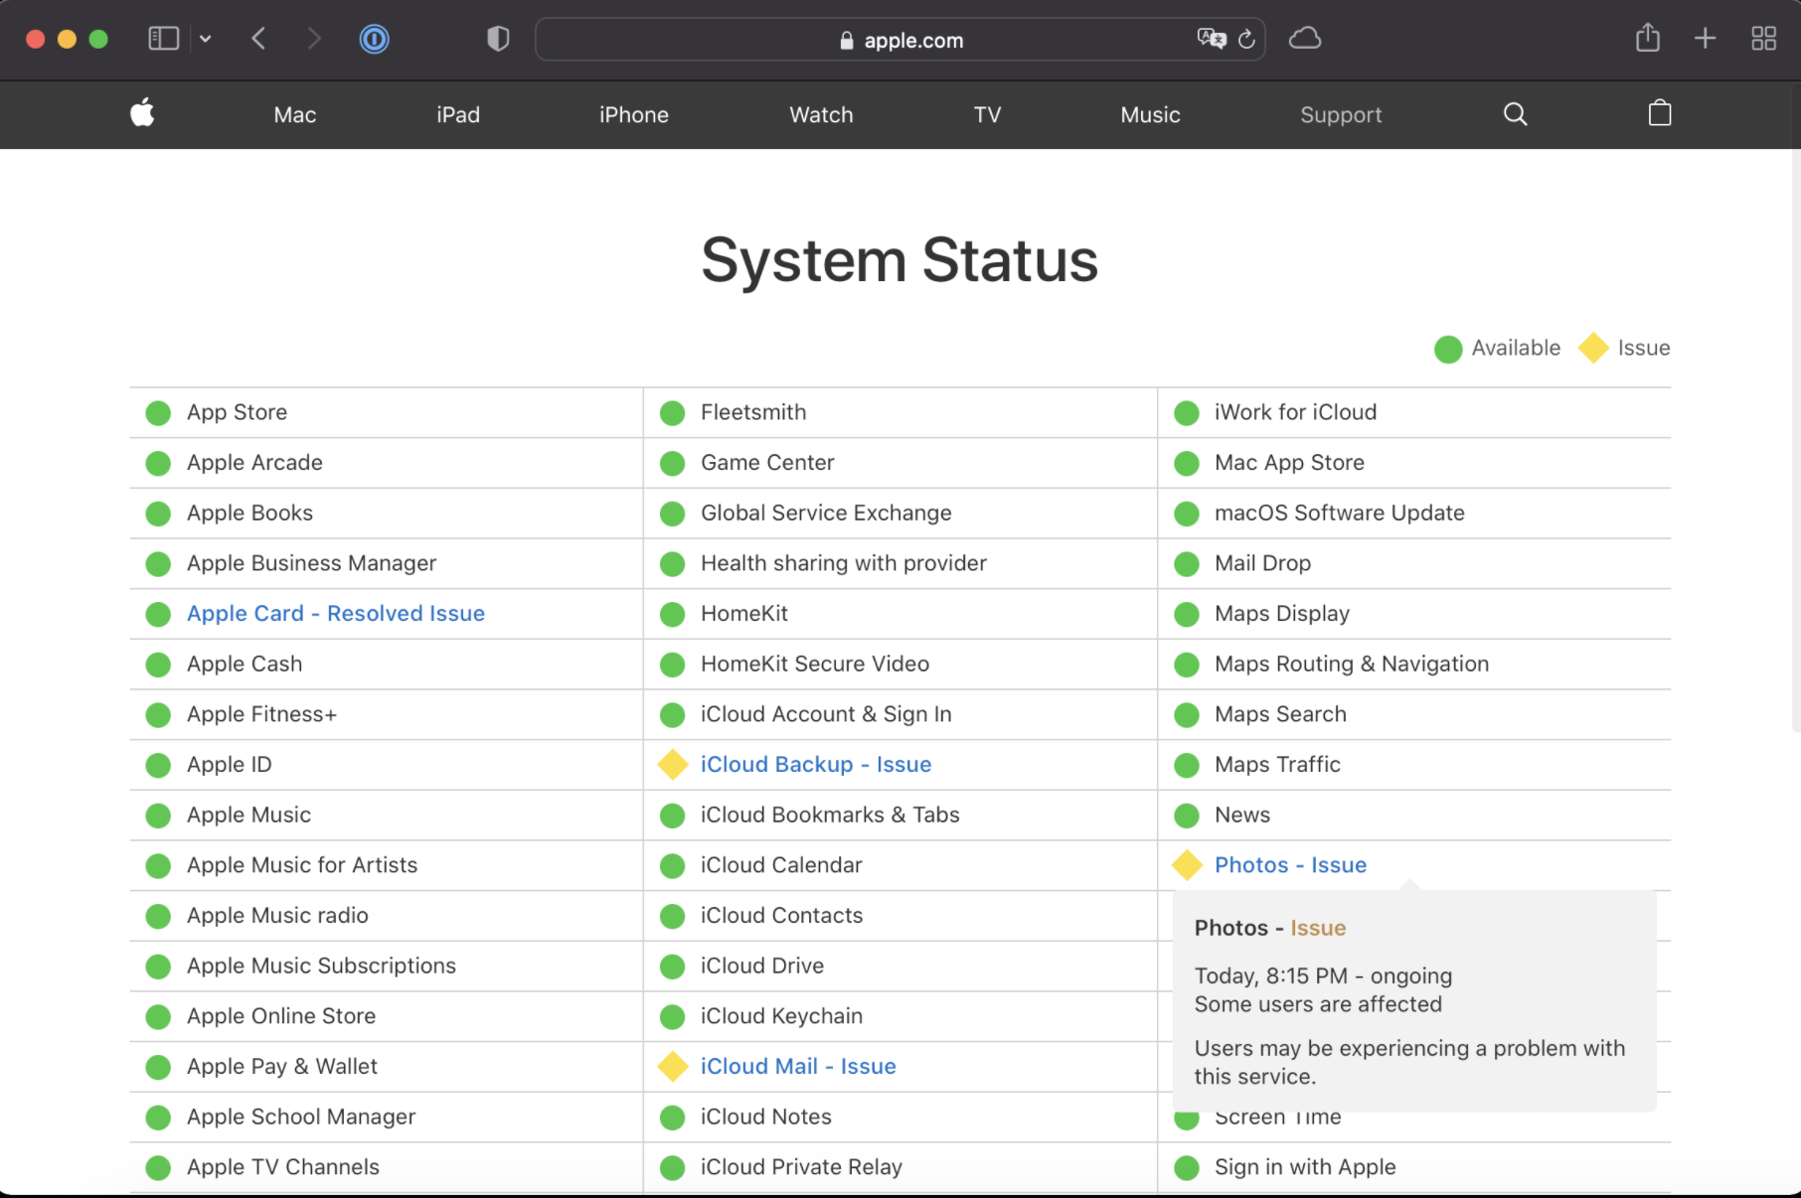
Task: Open the Share menu
Action: [1648, 38]
